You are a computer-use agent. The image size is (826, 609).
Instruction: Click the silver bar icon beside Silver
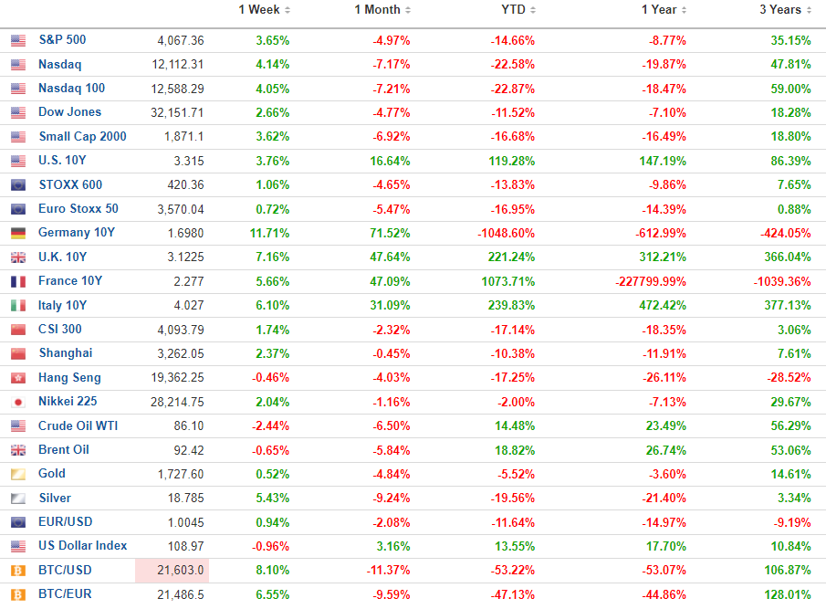(18, 498)
